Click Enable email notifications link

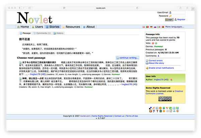coord(161,68)
